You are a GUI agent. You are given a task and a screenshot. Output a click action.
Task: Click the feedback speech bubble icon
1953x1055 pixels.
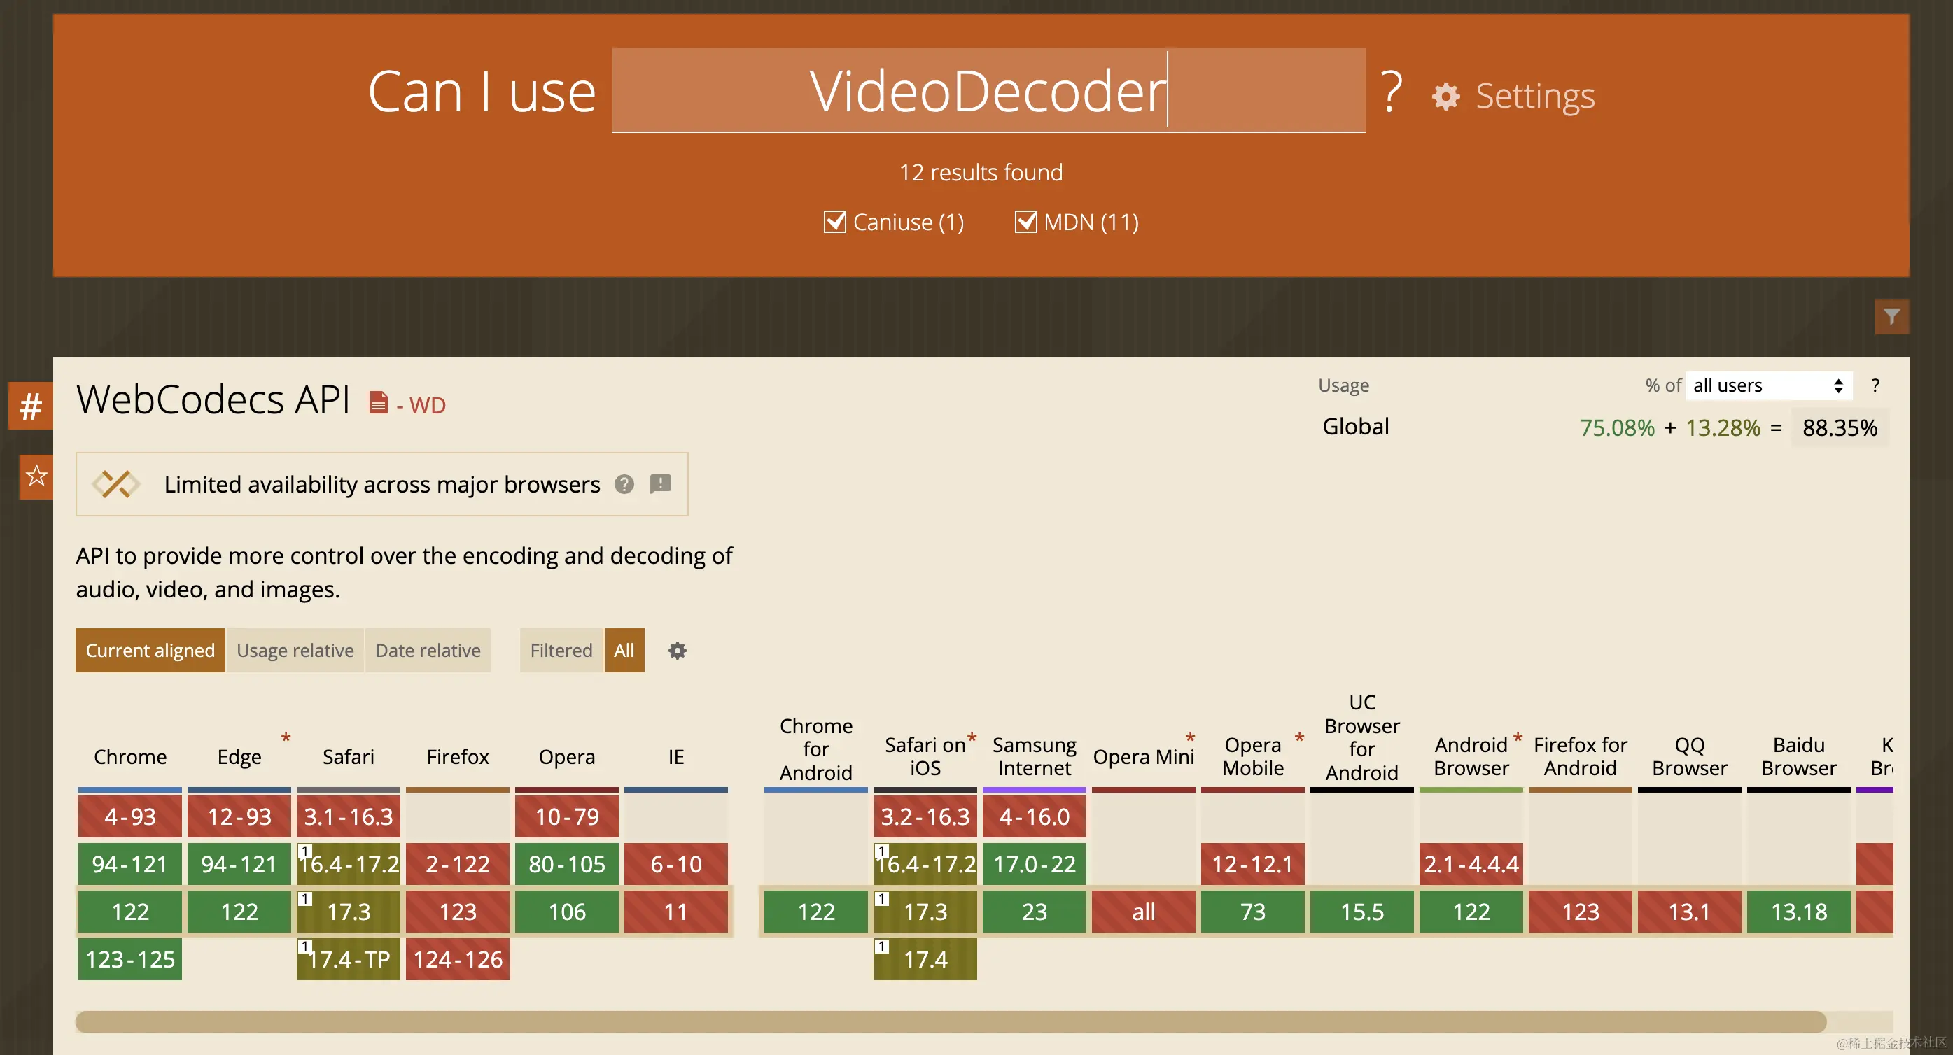point(660,483)
